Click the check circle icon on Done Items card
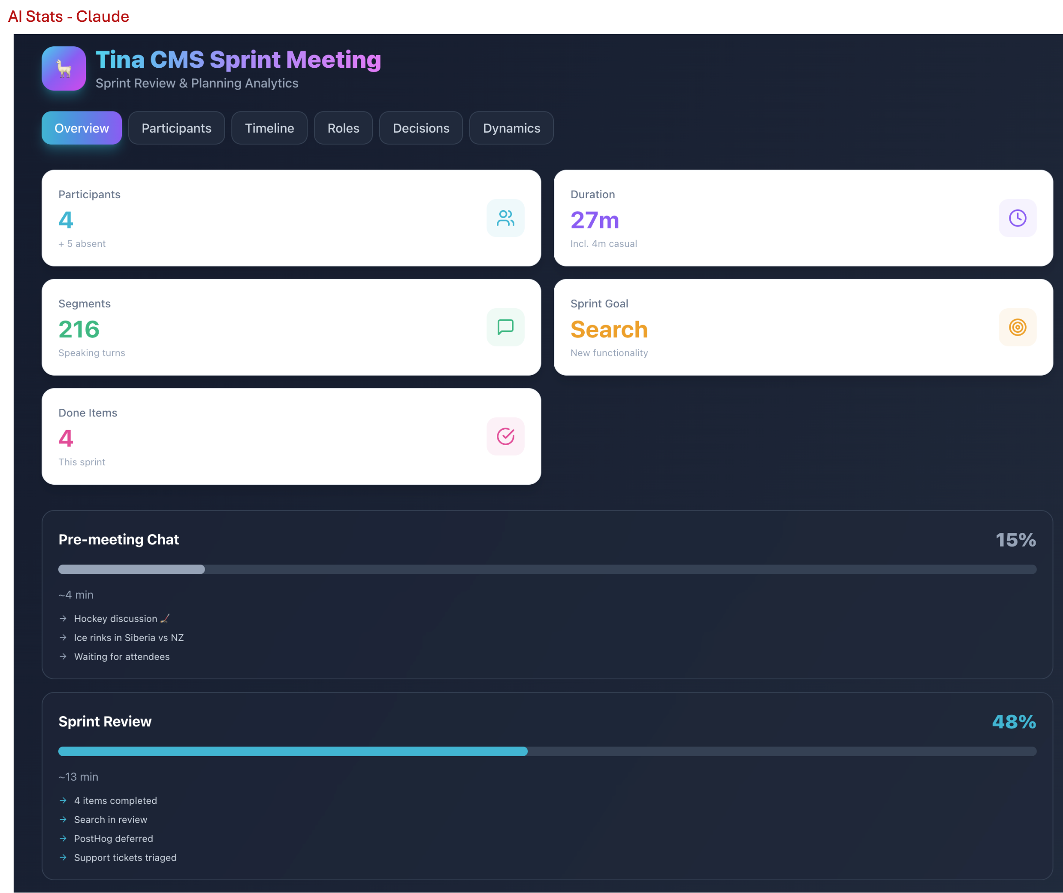This screenshot has height=893, width=1063. pos(505,436)
